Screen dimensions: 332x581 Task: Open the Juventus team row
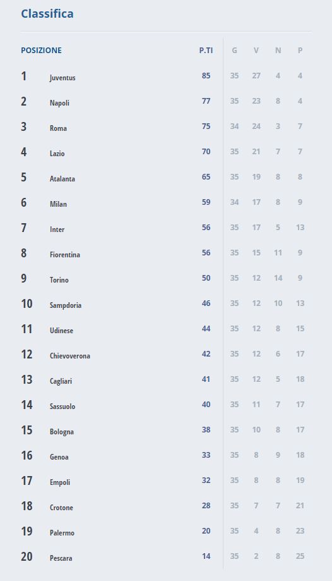[x=166, y=76]
